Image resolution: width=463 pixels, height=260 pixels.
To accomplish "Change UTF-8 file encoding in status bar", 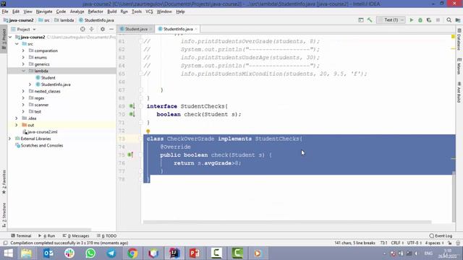I will [x=414, y=243].
